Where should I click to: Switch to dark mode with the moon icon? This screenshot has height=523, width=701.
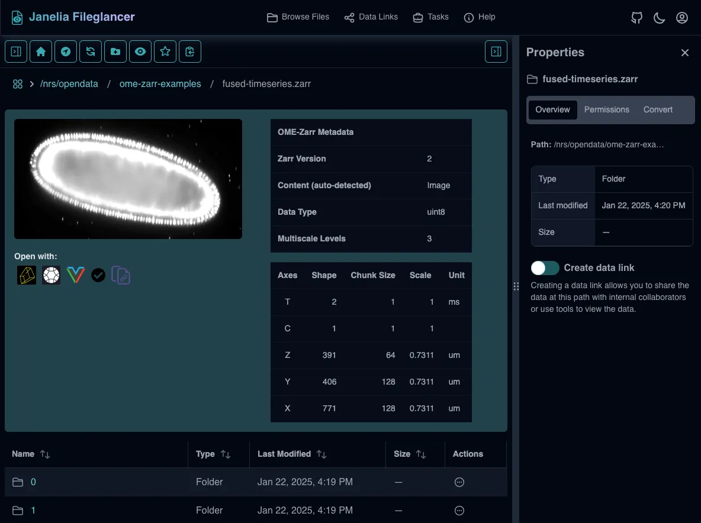click(659, 17)
